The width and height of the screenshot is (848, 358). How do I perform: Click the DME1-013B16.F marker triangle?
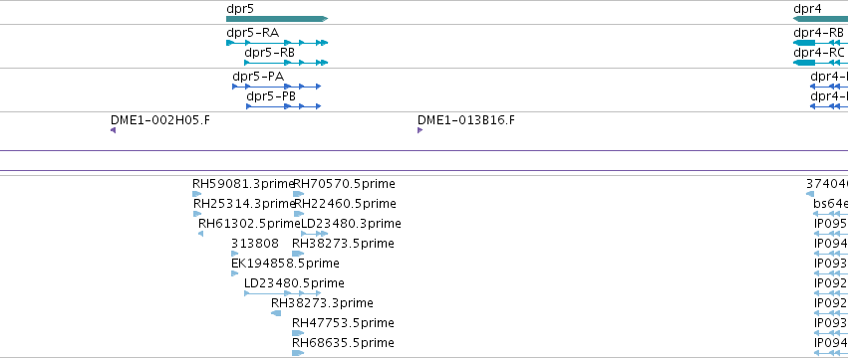(420, 130)
